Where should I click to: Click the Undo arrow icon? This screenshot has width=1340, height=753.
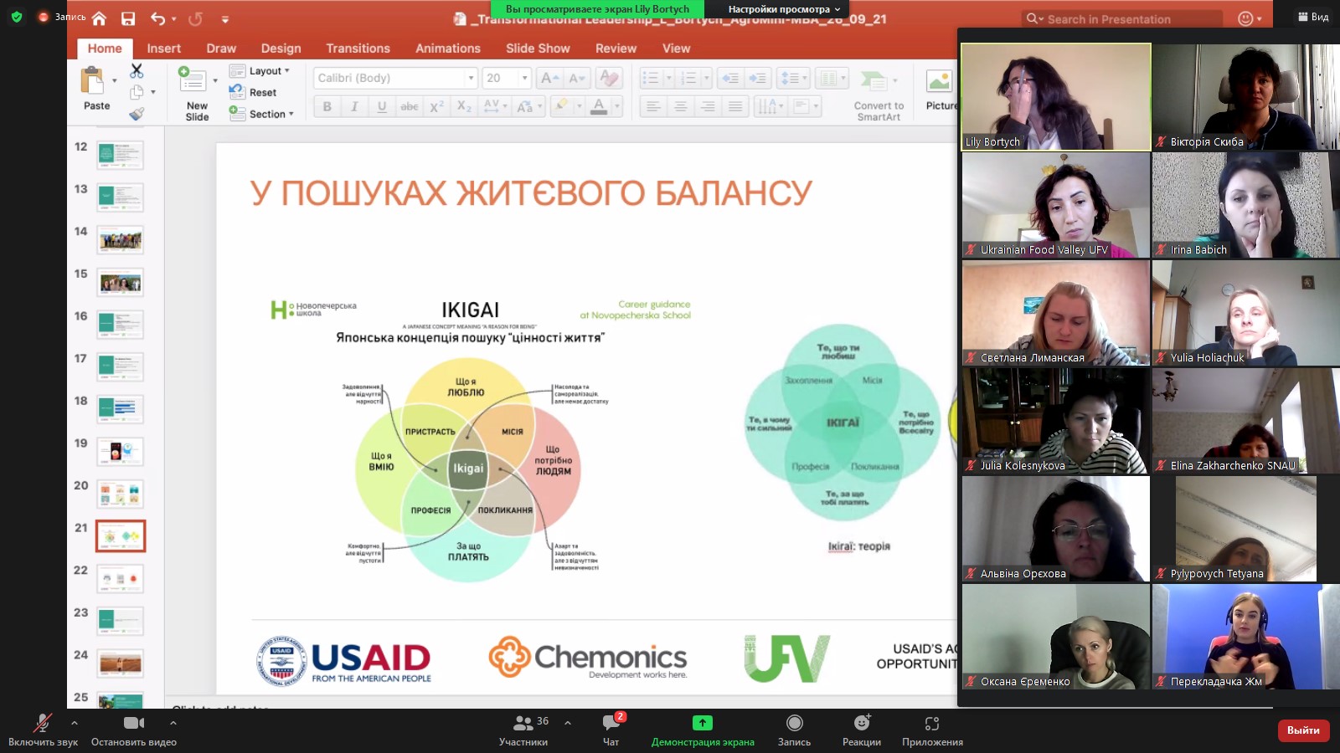point(157,18)
